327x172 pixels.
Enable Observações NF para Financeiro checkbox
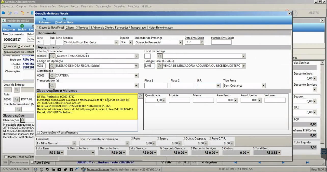click(38, 133)
